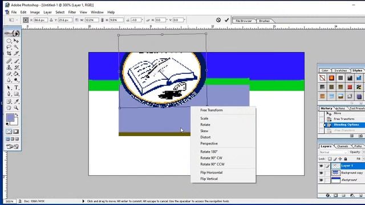Viewport: 365px width, 205px height.
Task: Commit the transform with the checkmark
Action: (227, 20)
